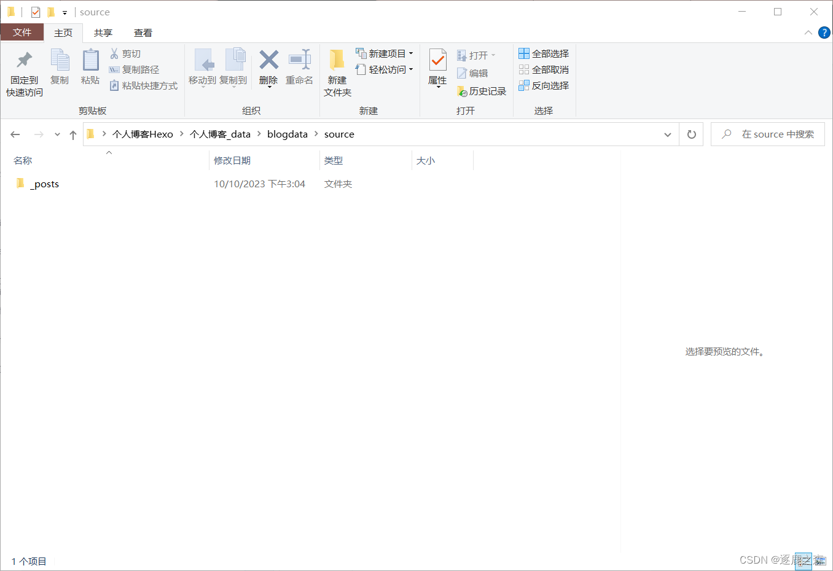
Task: Navigate up one folder level
Action: [x=72, y=134]
